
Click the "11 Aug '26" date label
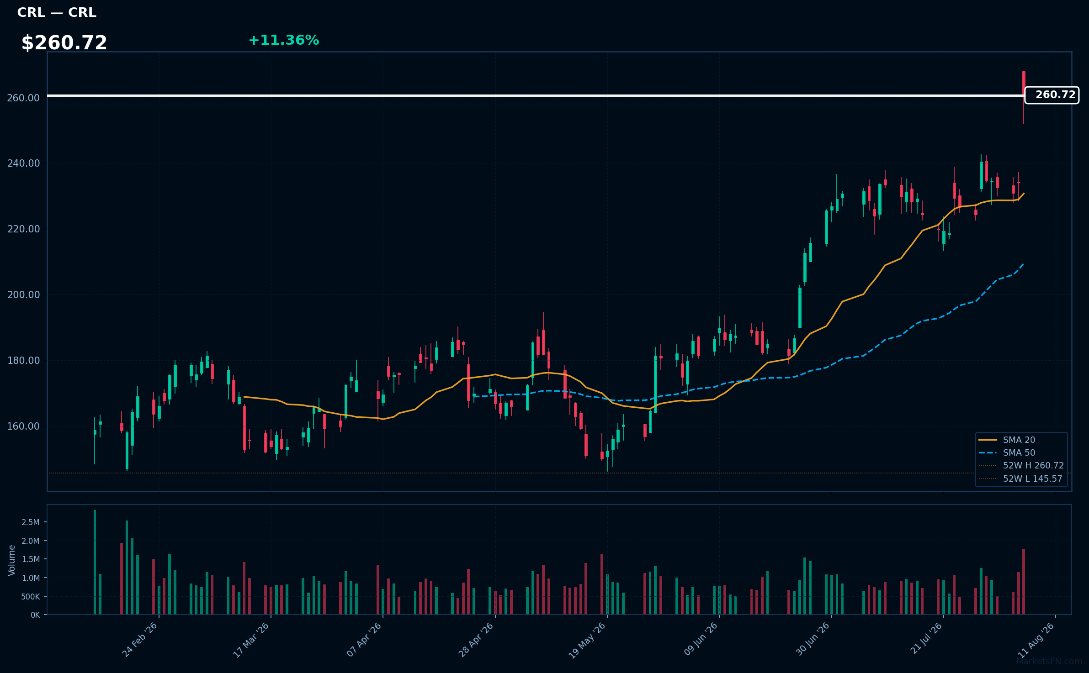pyautogui.click(x=1036, y=640)
